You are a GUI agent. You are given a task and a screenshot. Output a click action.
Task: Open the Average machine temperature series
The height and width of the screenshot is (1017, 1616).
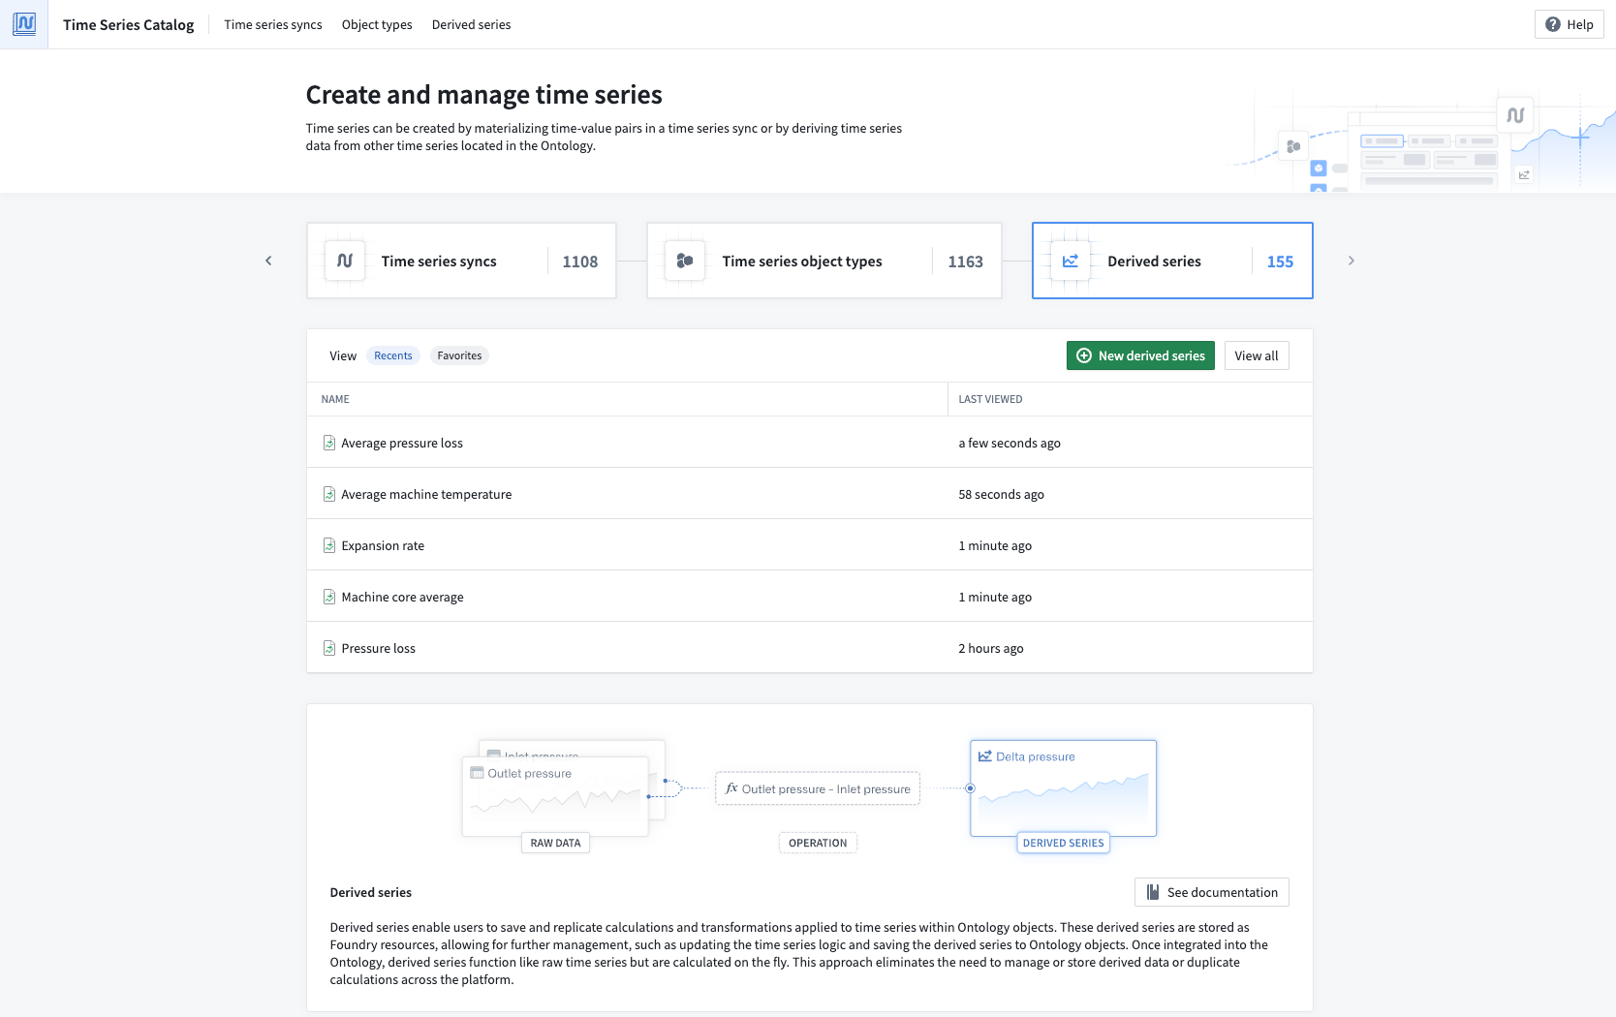pos(426,494)
